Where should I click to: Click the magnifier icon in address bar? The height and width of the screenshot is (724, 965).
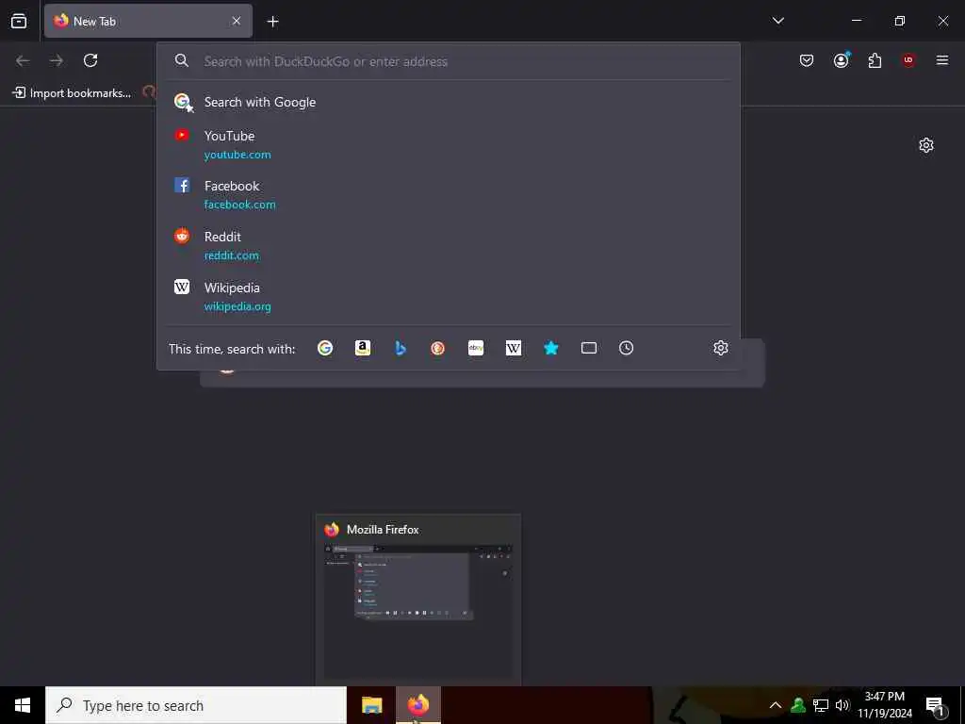181,60
